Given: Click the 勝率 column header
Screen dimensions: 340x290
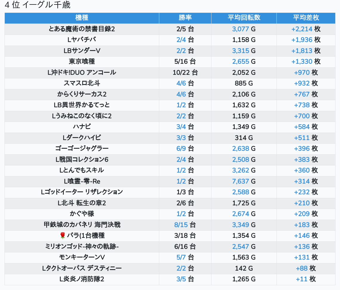Looking at the screenshot, I should point(185,18).
